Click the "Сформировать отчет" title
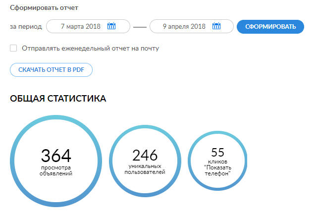Screen dimensions: 317x219 [44, 8]
